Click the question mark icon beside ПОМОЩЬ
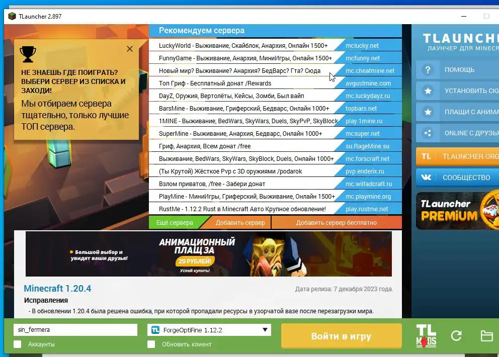Screen dimensions: 499x357 [428, 70]
